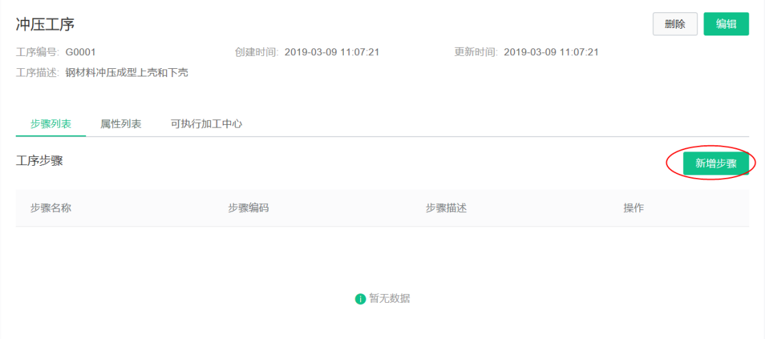Screen dimensions: 765x339
Task: Click the 步骤描述 column header
Action: tap(446, 208)
